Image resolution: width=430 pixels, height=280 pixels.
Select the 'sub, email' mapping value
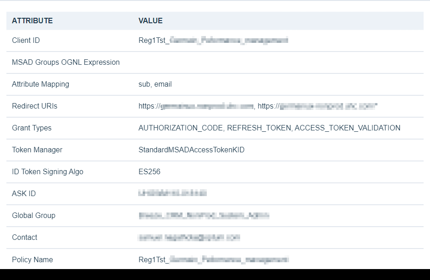[x=155, y=84]
